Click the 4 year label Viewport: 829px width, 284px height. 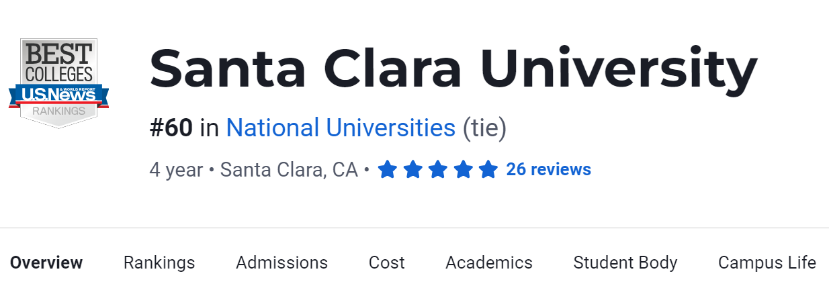tap(176, 170)
